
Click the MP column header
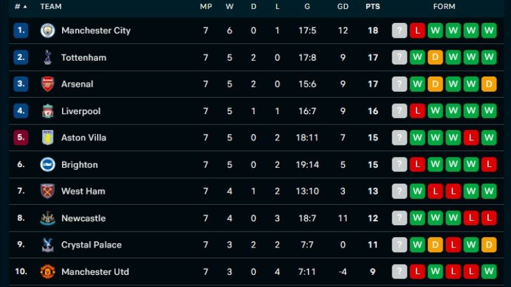pos(206,6)
